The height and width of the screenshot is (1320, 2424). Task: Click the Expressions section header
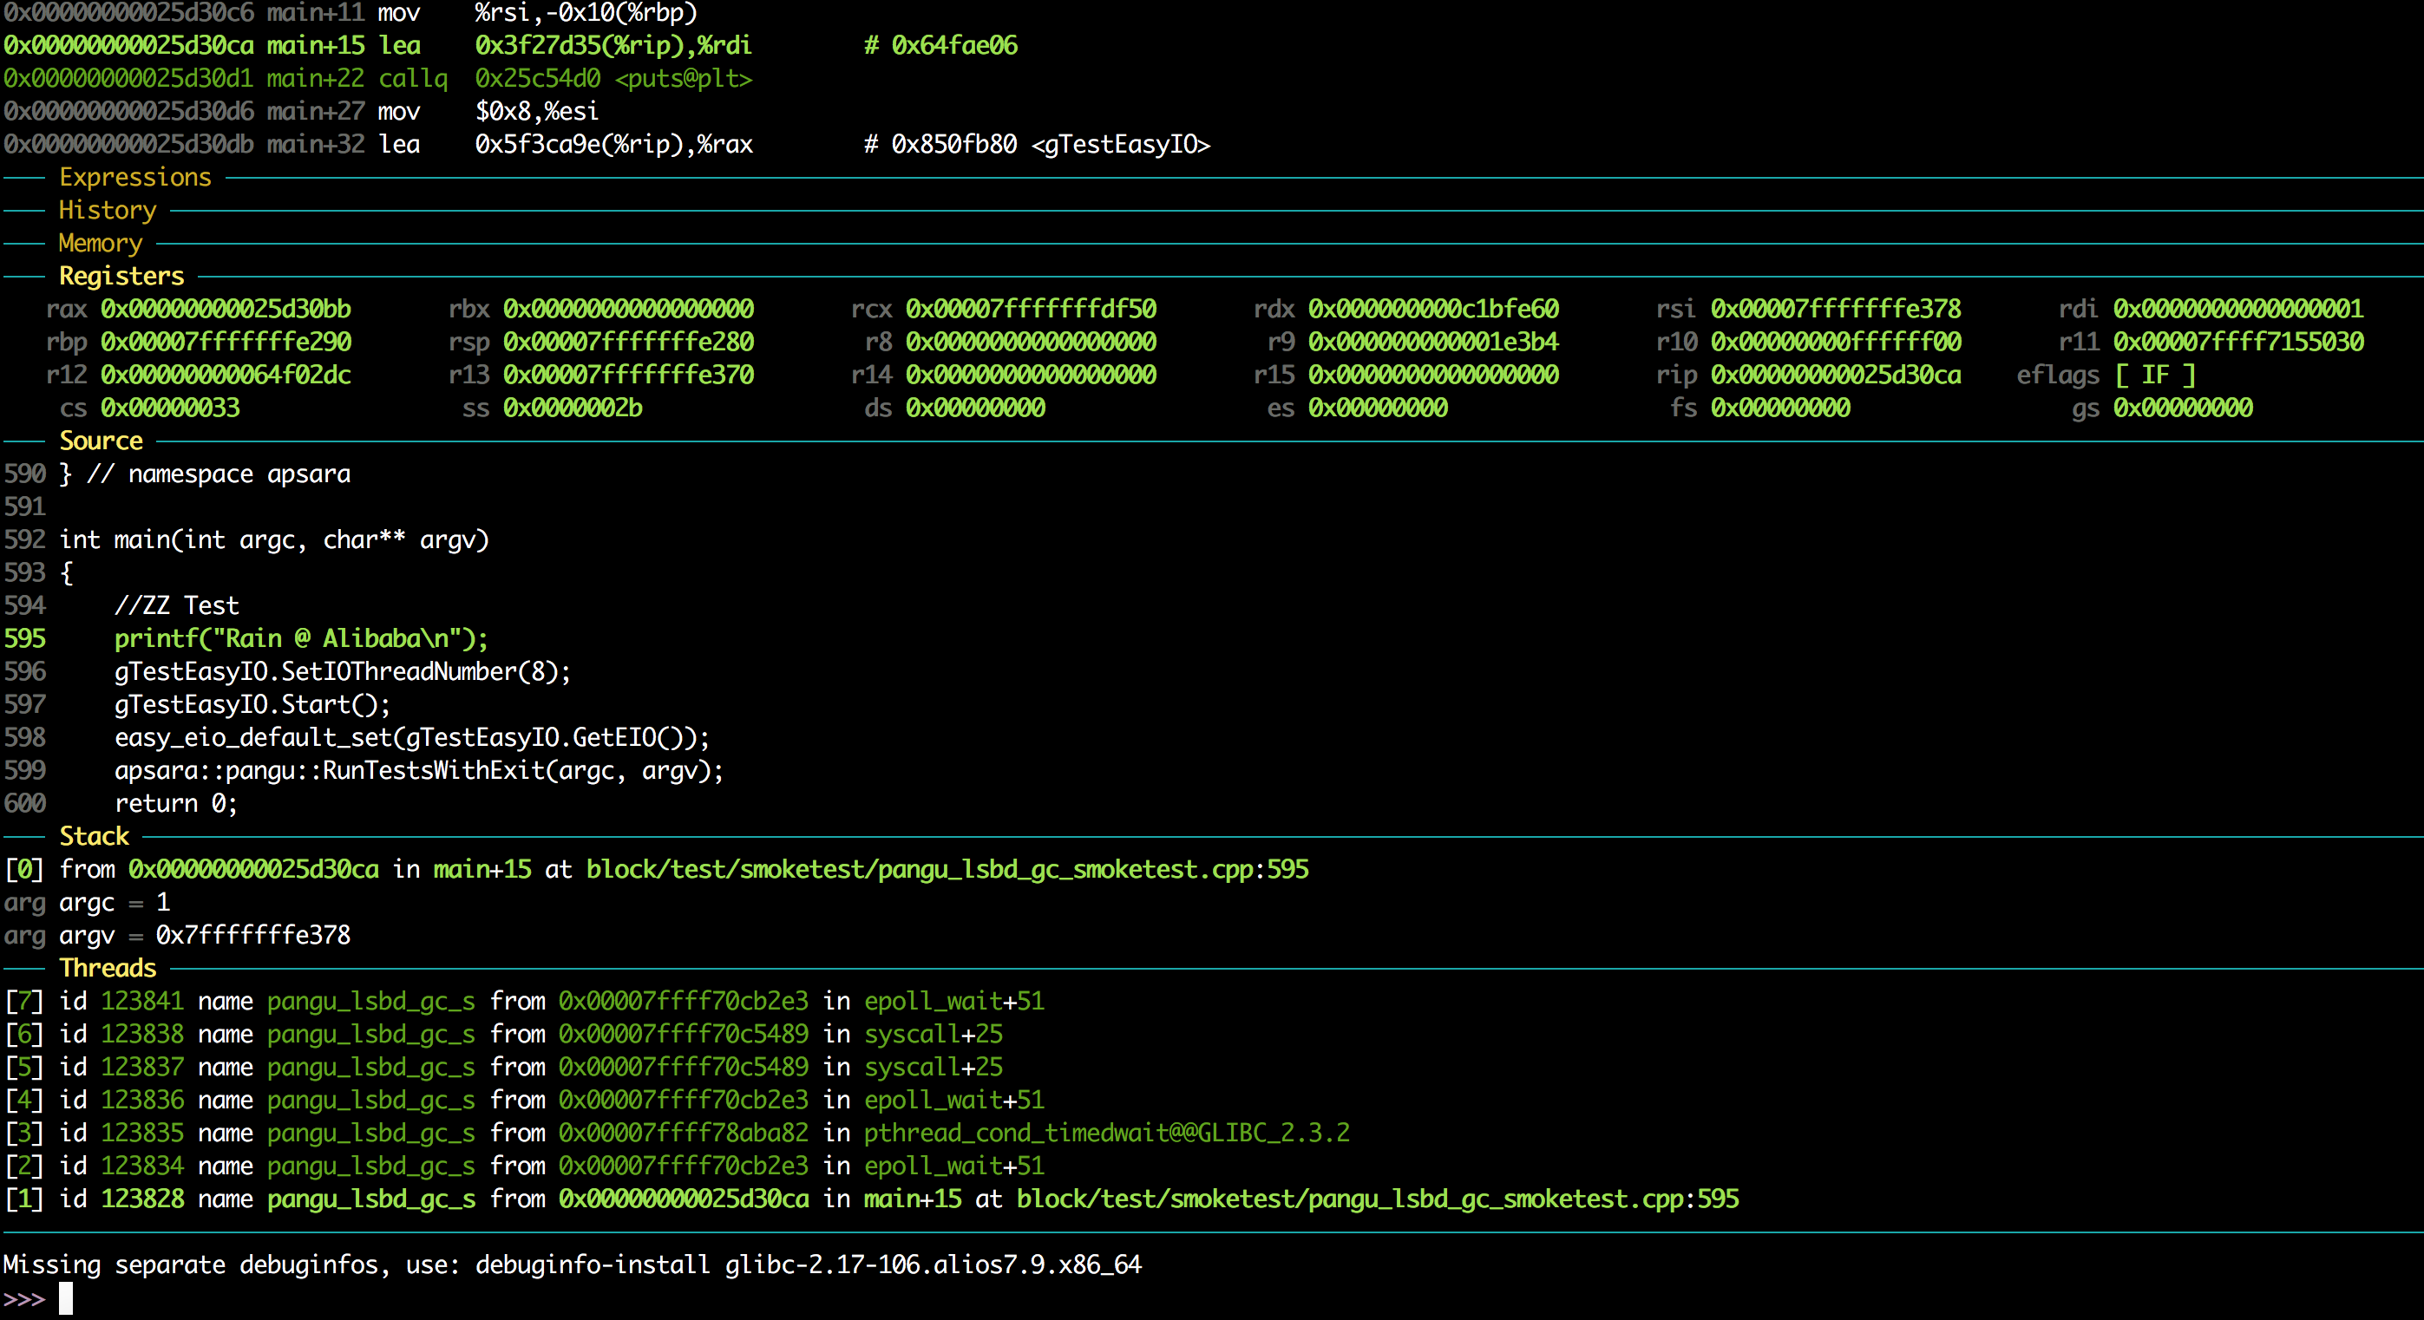click(x=134, y=177)
